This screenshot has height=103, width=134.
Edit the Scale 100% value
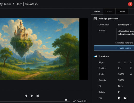point(121,74)
